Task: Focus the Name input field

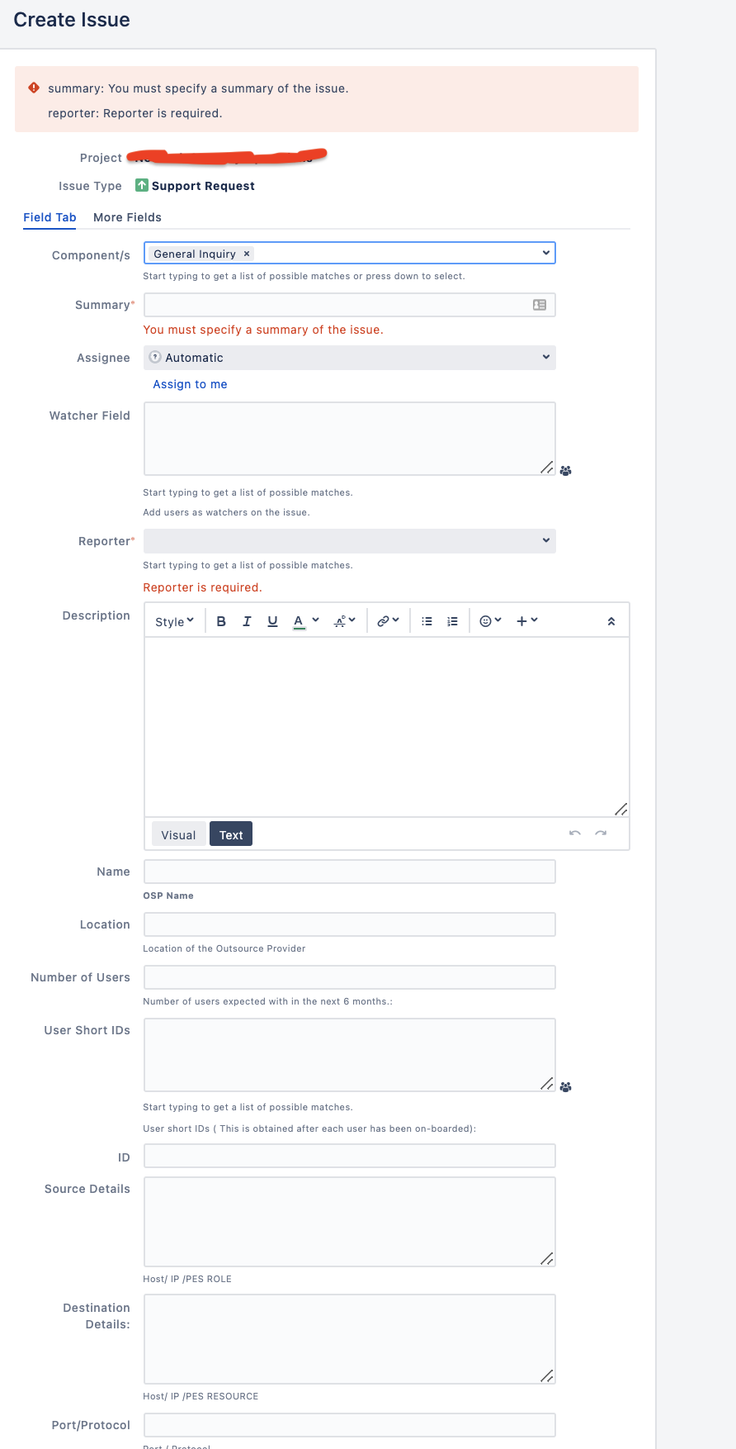Action: [350, 872]
